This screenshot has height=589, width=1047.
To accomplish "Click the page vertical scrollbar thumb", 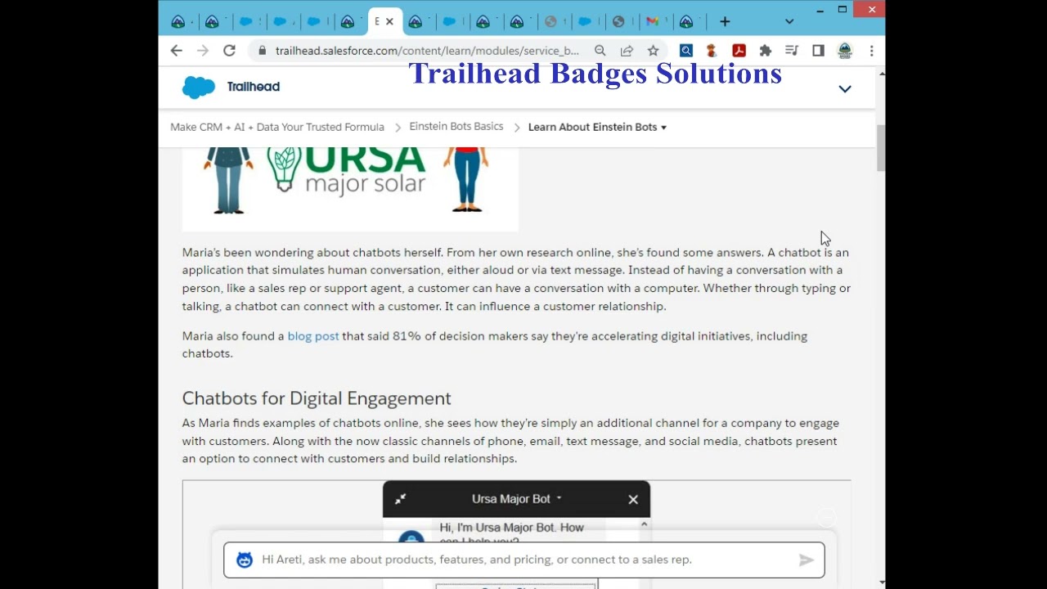I will coord(881,148).
